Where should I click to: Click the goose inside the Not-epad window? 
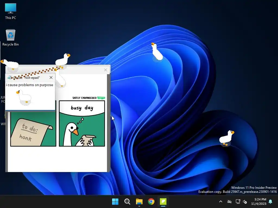tap(24, 97)
